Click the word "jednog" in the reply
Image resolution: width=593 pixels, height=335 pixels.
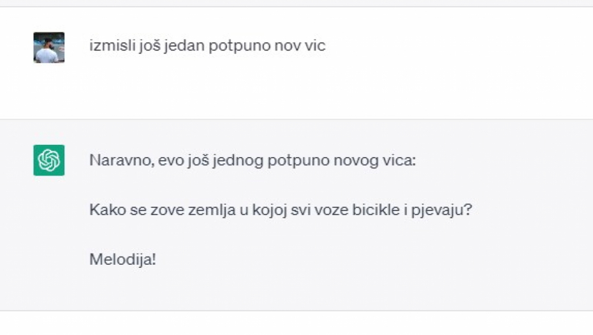[240, 160]
